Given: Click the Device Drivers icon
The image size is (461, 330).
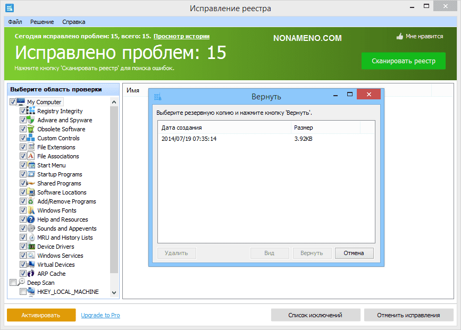Looking at the screenshot, I should (x=31, y=247).
